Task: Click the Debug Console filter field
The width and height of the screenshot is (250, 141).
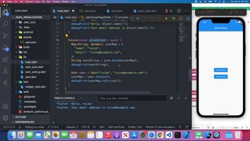Action: coord(132,98)
